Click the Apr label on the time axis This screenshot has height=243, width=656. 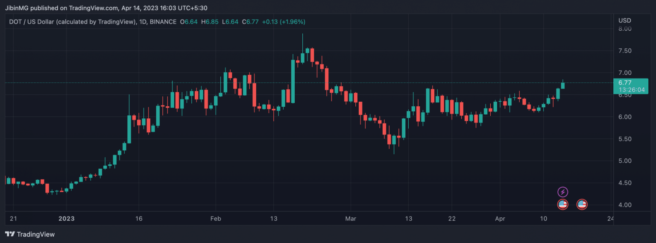(500, 219)
